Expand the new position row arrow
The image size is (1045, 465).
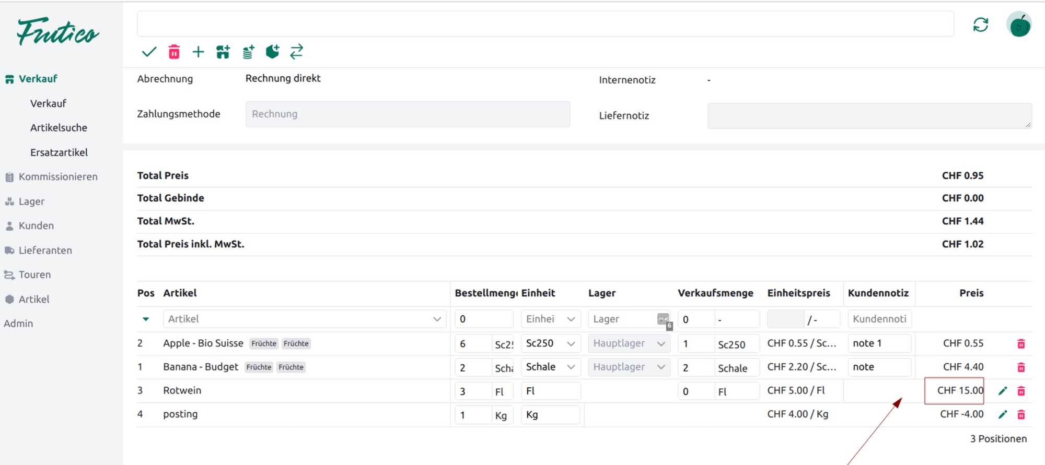146,319
